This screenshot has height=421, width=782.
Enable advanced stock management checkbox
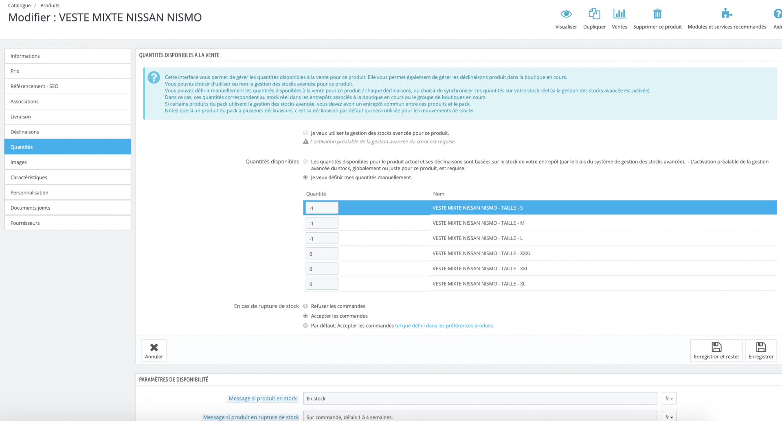coord(305,133)
